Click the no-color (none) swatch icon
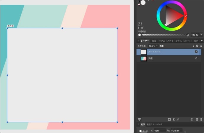Screen dimensions: 204x133 139,5
